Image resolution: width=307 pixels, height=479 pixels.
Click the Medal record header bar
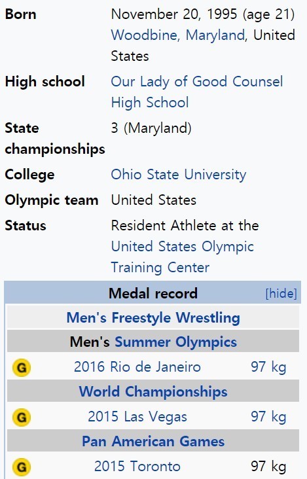(153, 293)
